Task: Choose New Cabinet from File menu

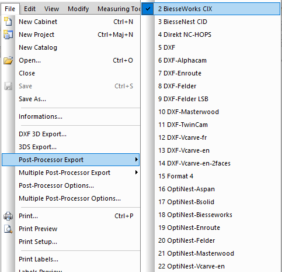Action: pyautogui.click(x=71, y=22)
